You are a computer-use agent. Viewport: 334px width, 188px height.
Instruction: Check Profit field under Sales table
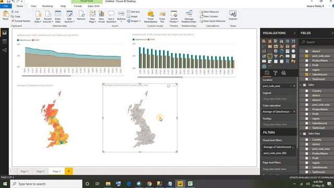[307, 114]
